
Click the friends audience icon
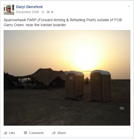pos(48,12)
